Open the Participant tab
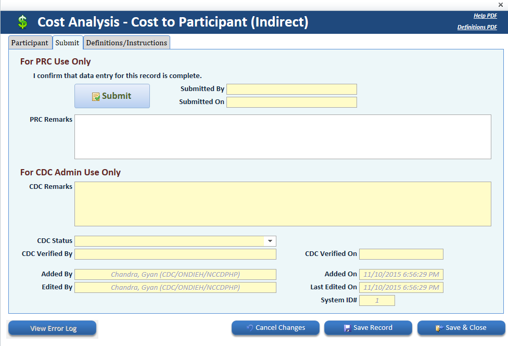 (30, 43)
